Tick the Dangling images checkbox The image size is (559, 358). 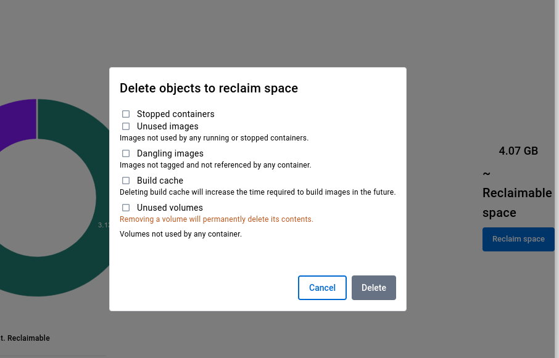126,153
